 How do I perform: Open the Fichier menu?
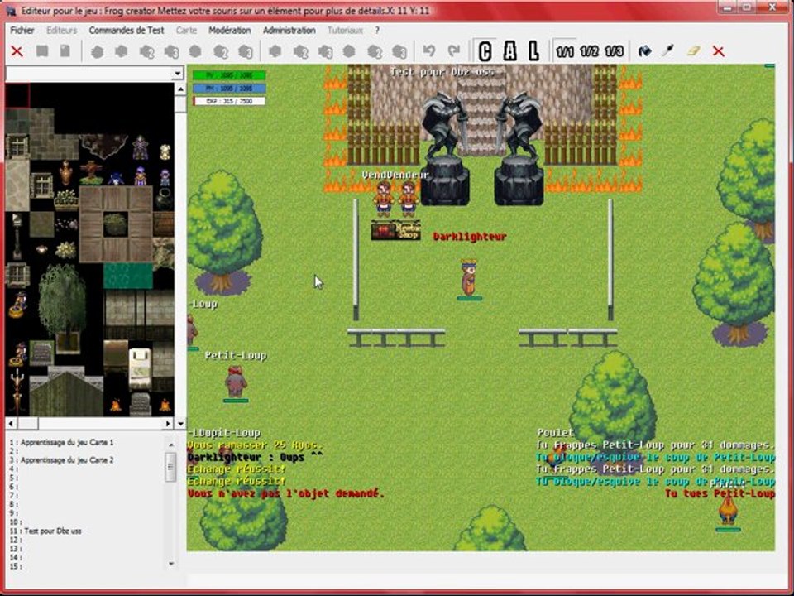pyautogui.click(x=22, y=31)
